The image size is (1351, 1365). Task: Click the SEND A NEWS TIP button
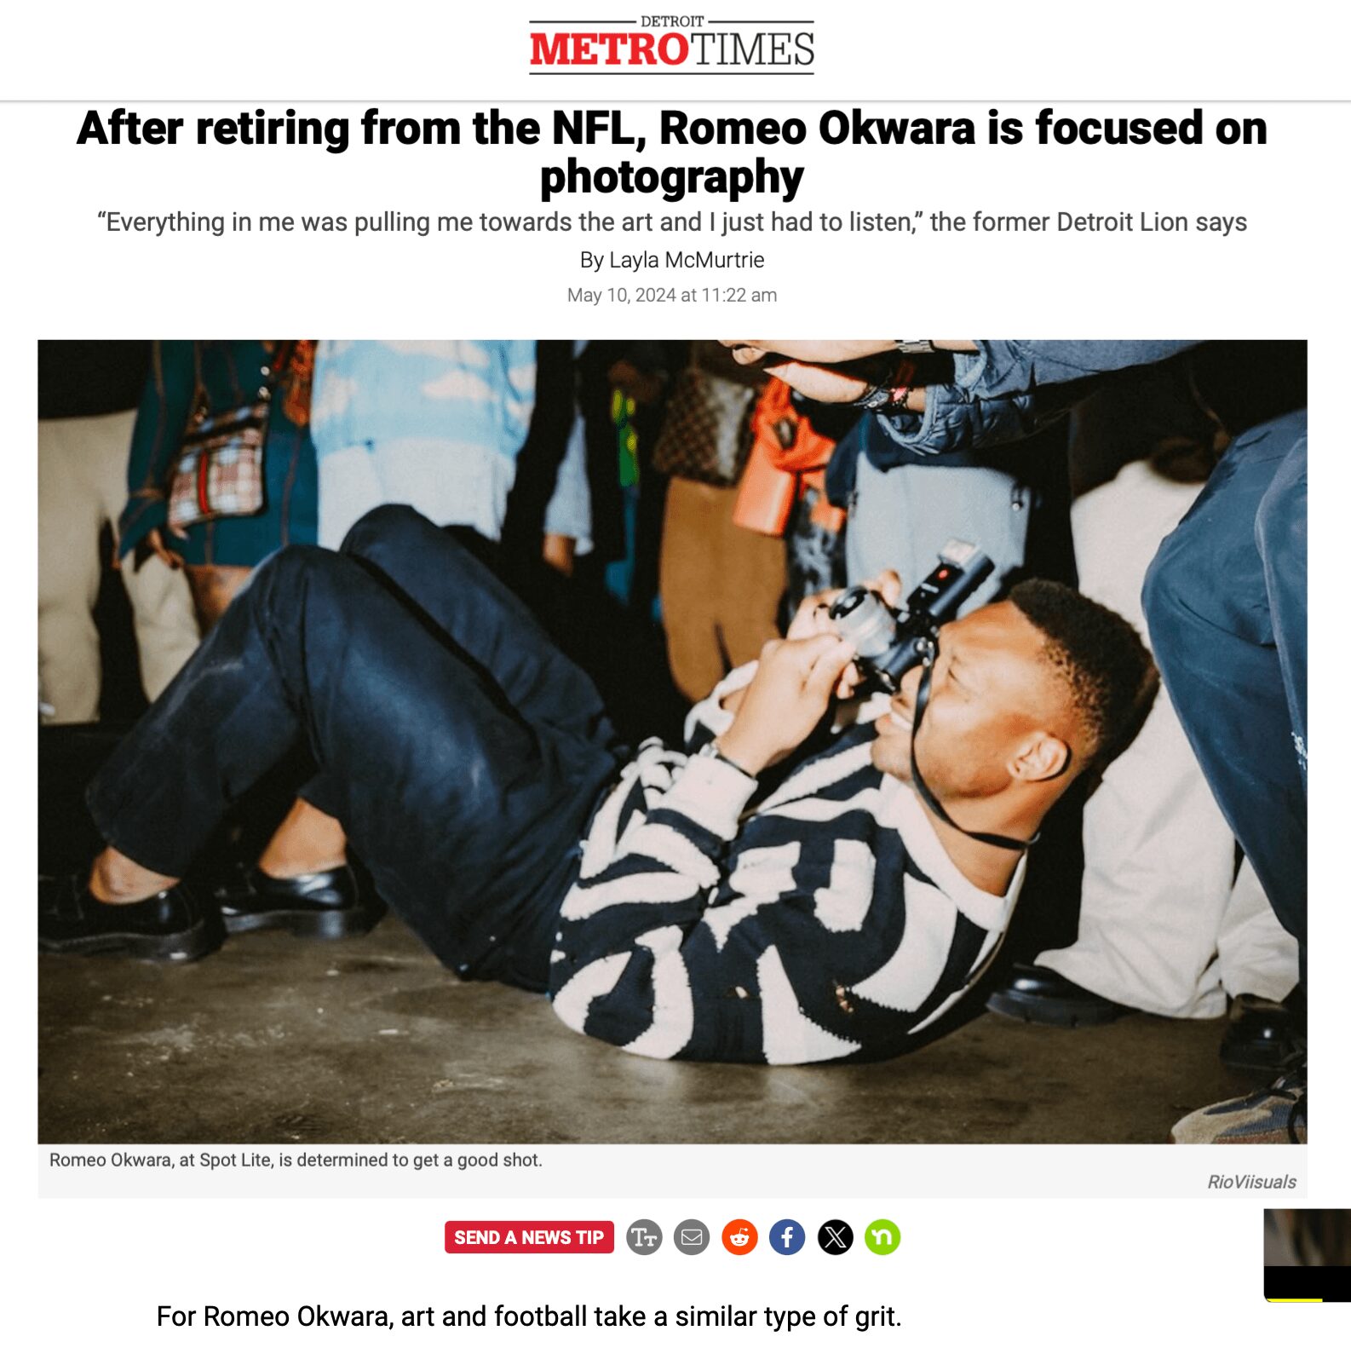pos(529,1237)
